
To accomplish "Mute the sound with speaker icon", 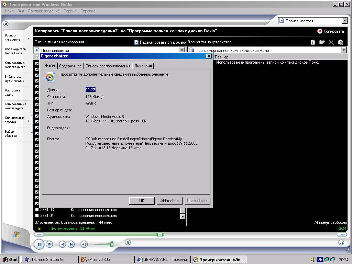I will point(84,244).
